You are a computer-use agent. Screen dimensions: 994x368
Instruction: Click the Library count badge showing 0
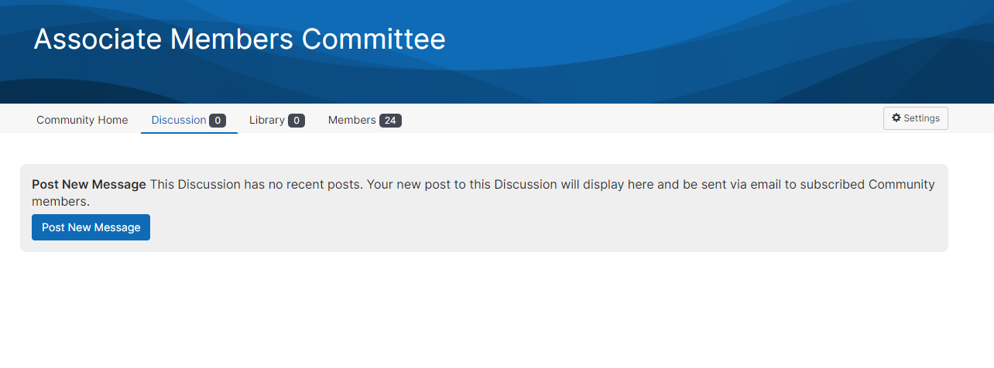(x=296, y=121)
